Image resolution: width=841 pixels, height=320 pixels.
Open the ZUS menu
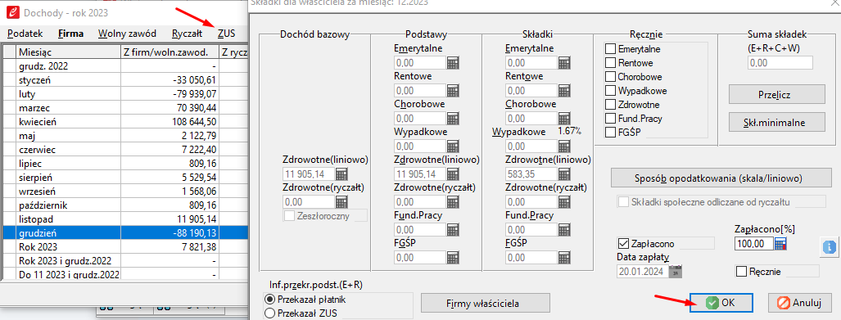pyautogui.click(x=226, y=34)
